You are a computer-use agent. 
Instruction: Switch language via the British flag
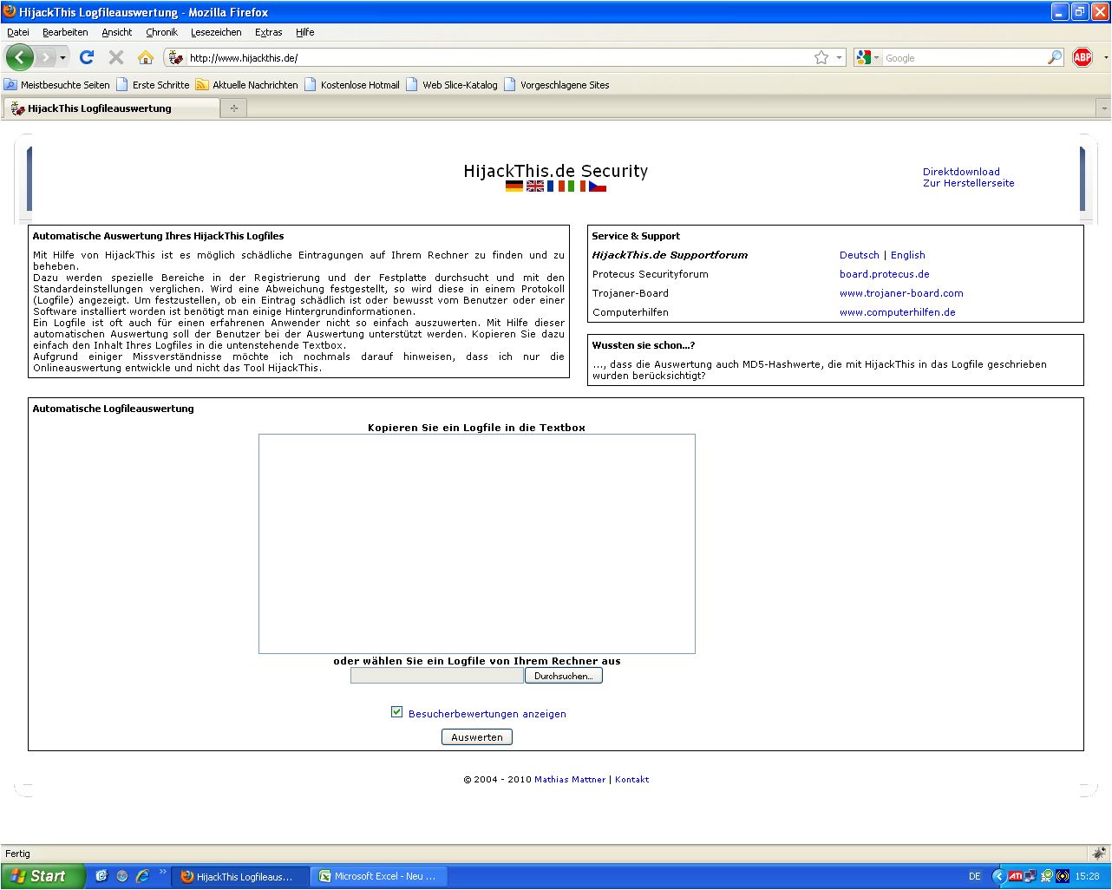click(x=535, y=186)
